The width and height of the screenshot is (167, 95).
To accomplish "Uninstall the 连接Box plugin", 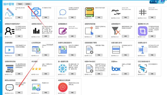I will pos(126,74).
